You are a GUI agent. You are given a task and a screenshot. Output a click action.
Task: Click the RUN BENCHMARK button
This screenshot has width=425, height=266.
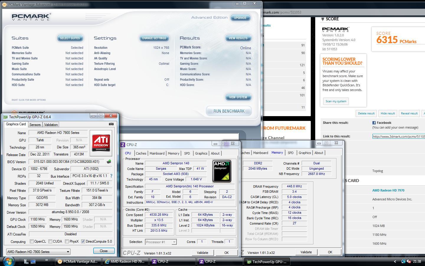pos(229,111)
